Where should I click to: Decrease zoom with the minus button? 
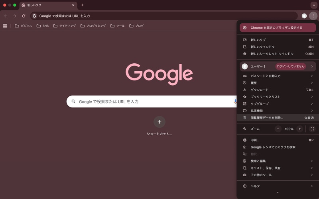pos(278,129)
